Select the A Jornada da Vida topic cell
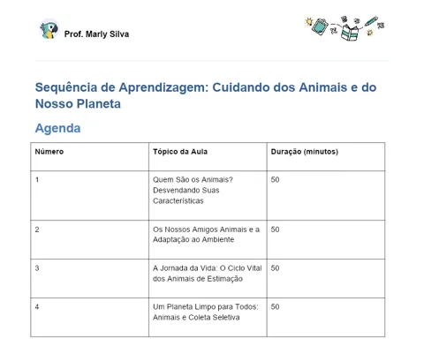424x339 pixels. (208, 278)
